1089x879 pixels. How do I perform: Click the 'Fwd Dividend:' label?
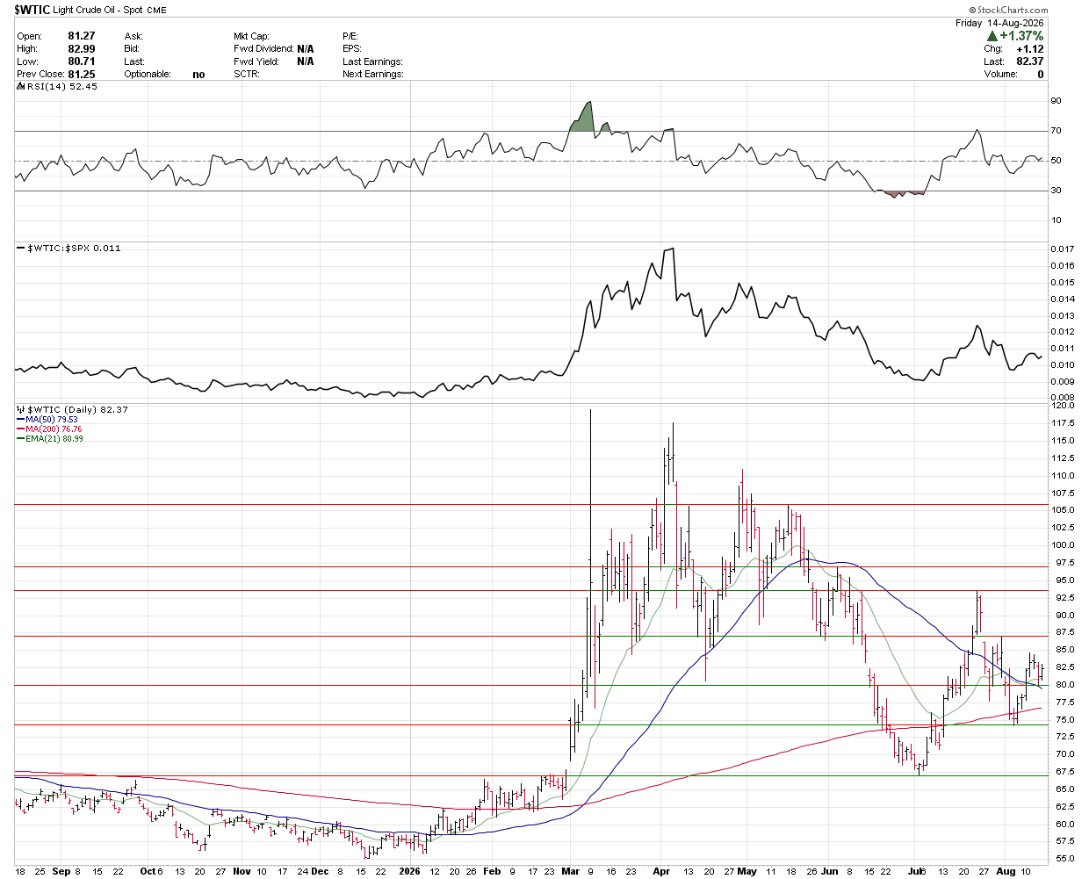click(x=263, y=49)
